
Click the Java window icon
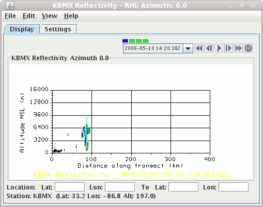coord(10,6)
